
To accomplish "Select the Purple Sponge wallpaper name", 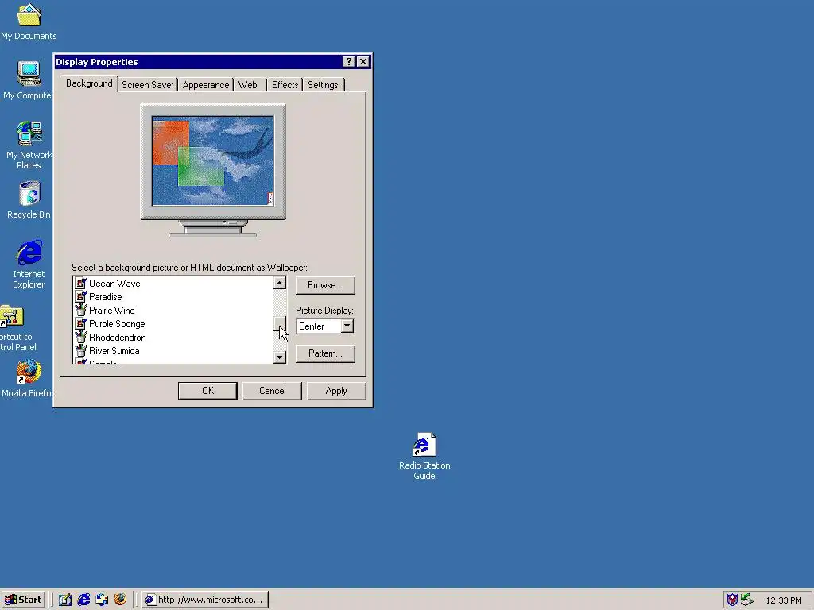I will click(x=117, y=324).
